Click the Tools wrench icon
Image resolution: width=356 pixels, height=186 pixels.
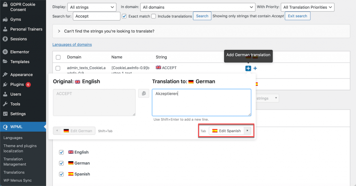click(x=5, y=104)
